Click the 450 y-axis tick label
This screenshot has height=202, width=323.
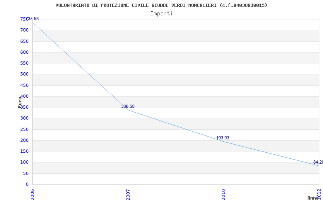coord(24,85)
